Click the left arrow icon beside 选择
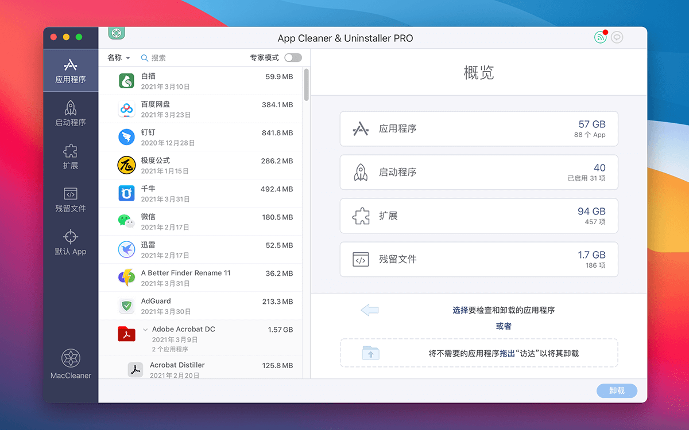Viewport: 689px width, 430px height. [370, 310]
